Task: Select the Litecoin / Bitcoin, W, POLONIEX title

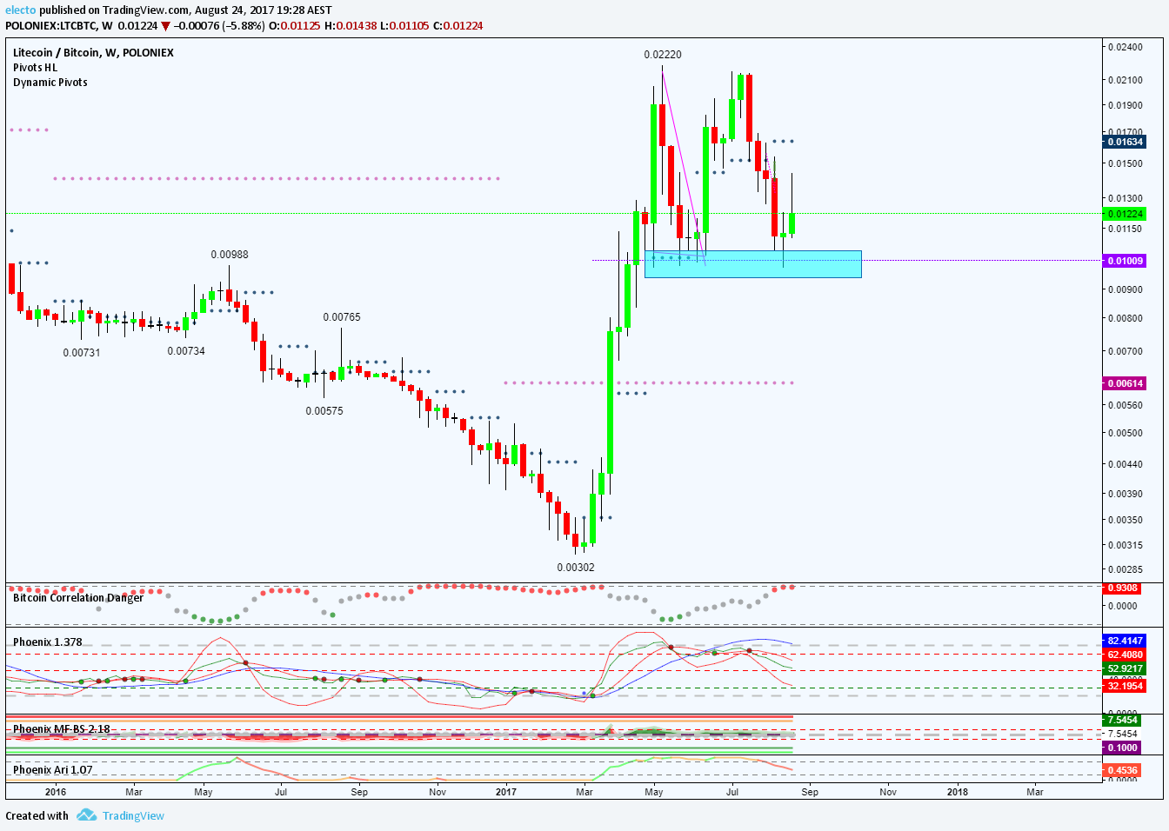Action: [x=93, y=53]
